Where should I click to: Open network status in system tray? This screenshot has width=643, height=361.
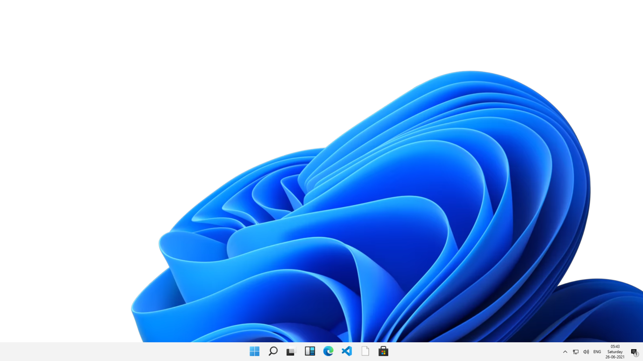click(x=576, y=352)
